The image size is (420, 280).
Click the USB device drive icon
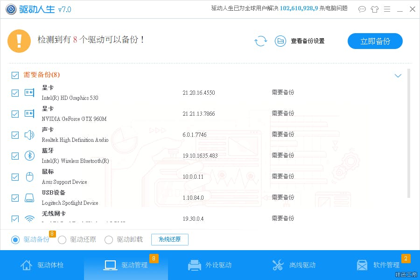tap(29, 198)
